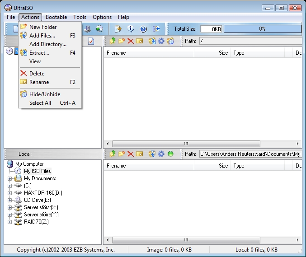Open the Tools menu
The image size is (306, 257).
pyautogui.click(x=80, y=17)
